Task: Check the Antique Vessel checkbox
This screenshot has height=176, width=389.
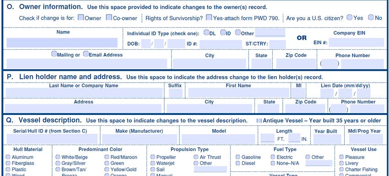Action: [x=259, y=121]
